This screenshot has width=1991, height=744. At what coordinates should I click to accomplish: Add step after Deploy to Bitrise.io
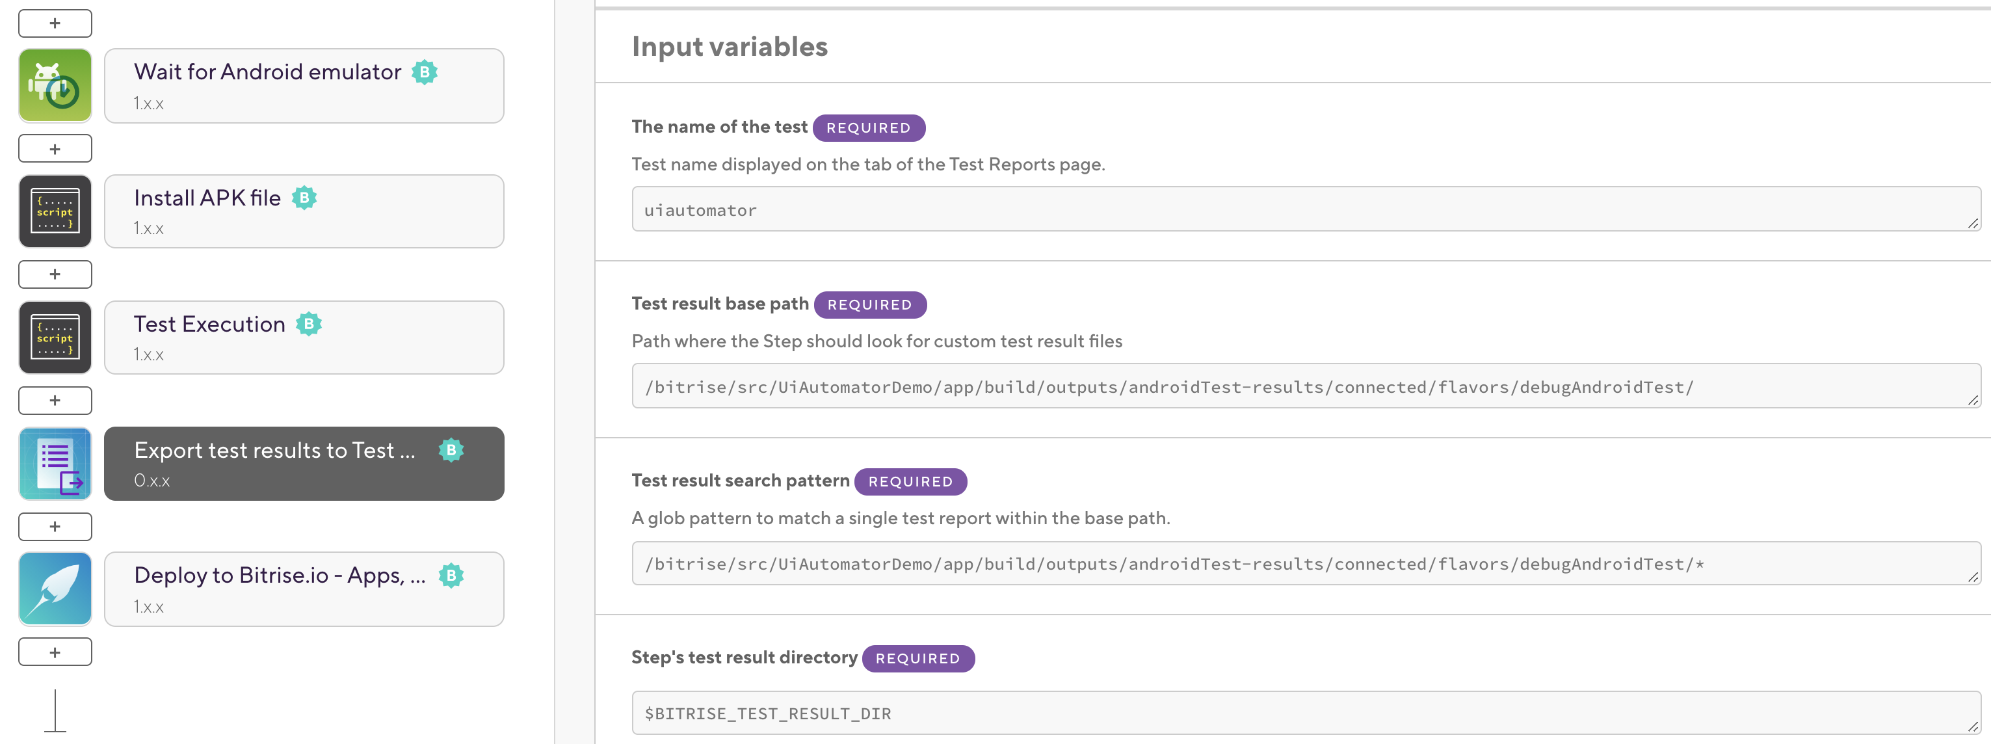[55, 652]
